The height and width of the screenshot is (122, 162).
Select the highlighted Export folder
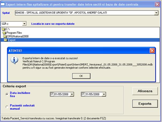pos(12,40)
